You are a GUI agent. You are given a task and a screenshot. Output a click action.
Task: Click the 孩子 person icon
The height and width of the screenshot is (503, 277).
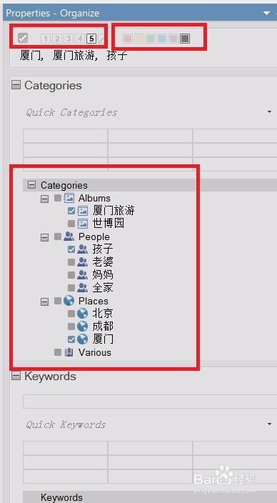pos(82,249)
